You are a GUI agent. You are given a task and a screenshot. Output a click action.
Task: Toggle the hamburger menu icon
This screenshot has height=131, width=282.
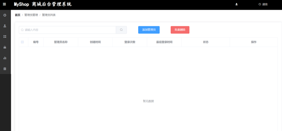coord(5,4)
